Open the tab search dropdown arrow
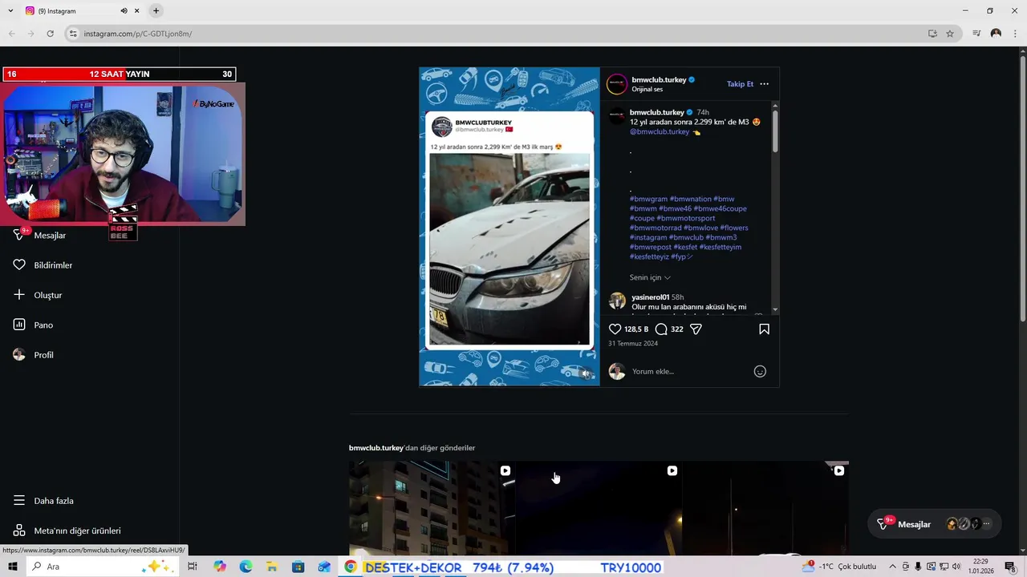The image size is (1027, 577). 10,11
